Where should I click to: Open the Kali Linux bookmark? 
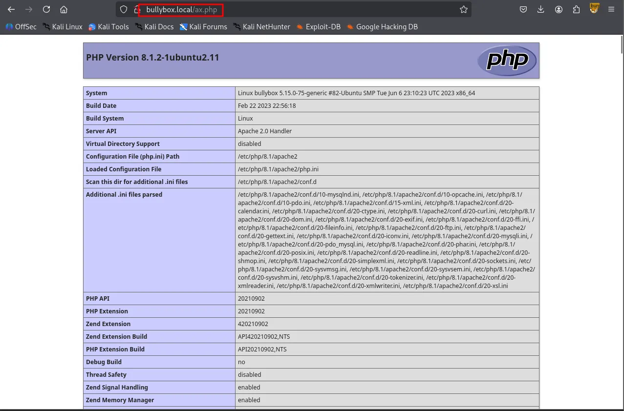pyautogui.click(x=62, y=27)
